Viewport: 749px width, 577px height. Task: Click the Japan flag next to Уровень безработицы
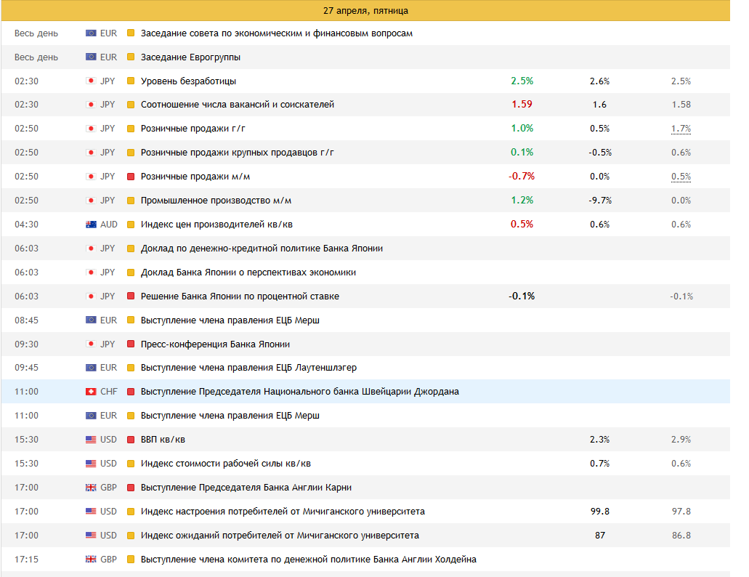[91, 81]
